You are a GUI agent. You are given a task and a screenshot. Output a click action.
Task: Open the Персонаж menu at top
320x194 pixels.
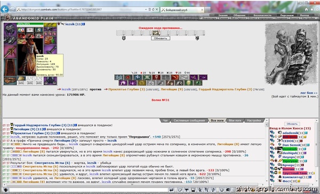pyautogui.click(x=287, y=15)
